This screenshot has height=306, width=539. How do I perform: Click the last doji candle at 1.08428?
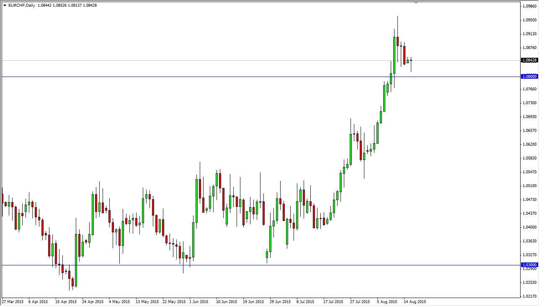(x=411, y=60)
